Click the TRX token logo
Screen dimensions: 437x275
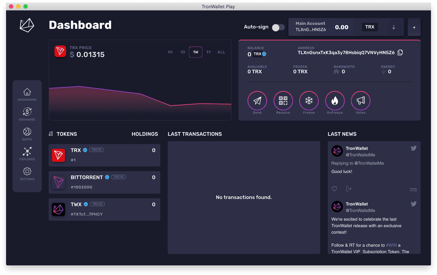58,155
